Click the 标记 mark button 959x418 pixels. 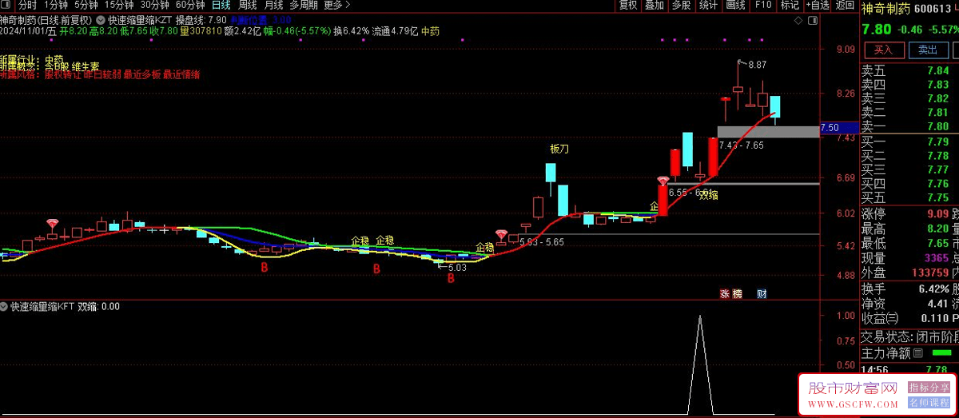click(790, 5)
